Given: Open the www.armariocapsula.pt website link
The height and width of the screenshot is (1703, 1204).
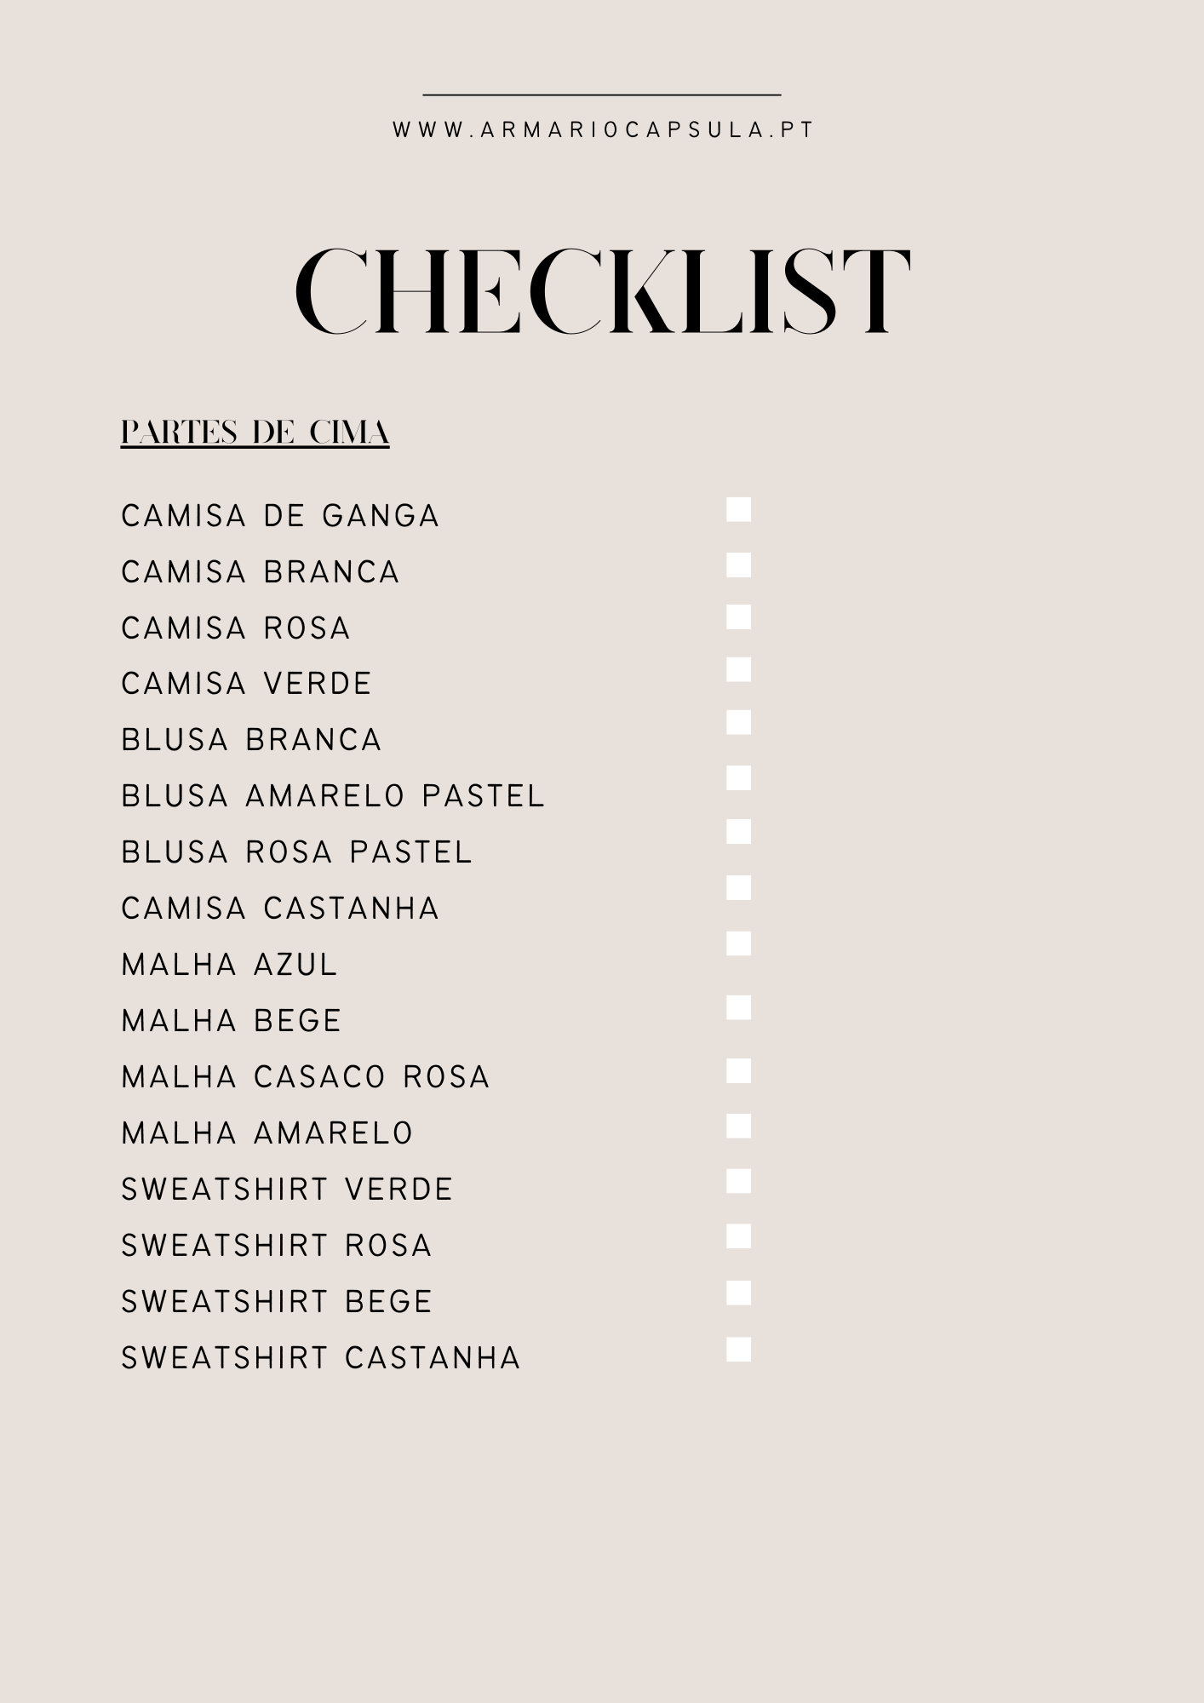Looking at the screenshot, I should [x=603, y=130].
